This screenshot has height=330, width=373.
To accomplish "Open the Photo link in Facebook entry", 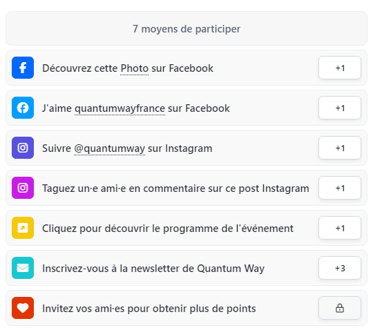I will point(135,68).
